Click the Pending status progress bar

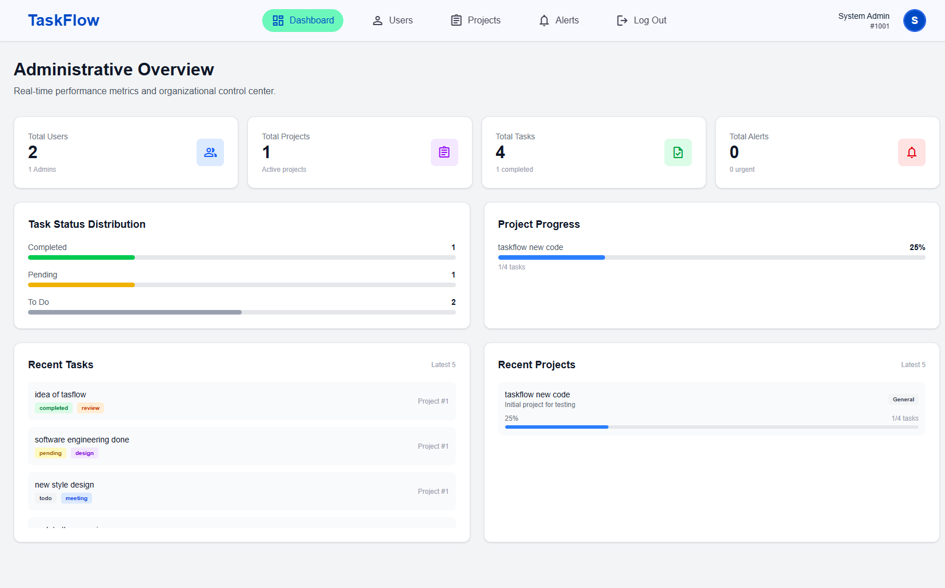(242, 285)
